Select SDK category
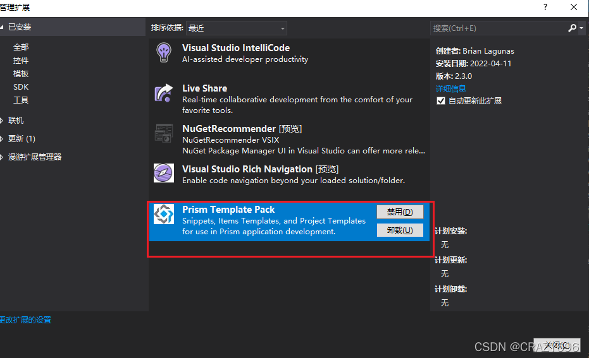The image size is (589, 358). (21, 87)
